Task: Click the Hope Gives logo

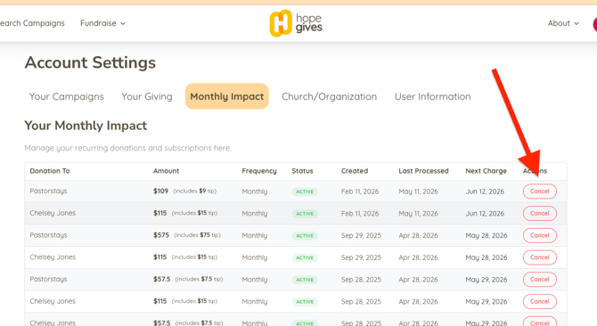Action: coord(296,23)
